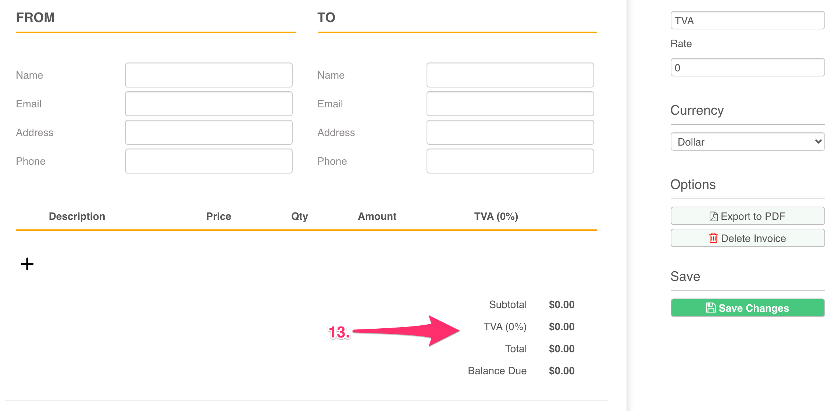Click the FROM Email input field
The image size is (831, 411).
point(208,104)
